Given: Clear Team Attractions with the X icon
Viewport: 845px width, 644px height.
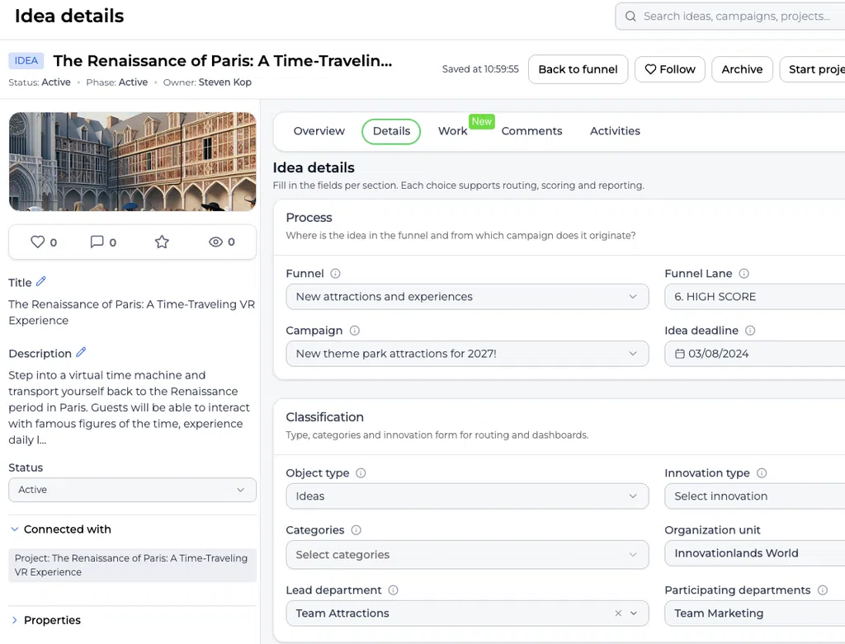Looking at the screenshot, I should 618,613.
